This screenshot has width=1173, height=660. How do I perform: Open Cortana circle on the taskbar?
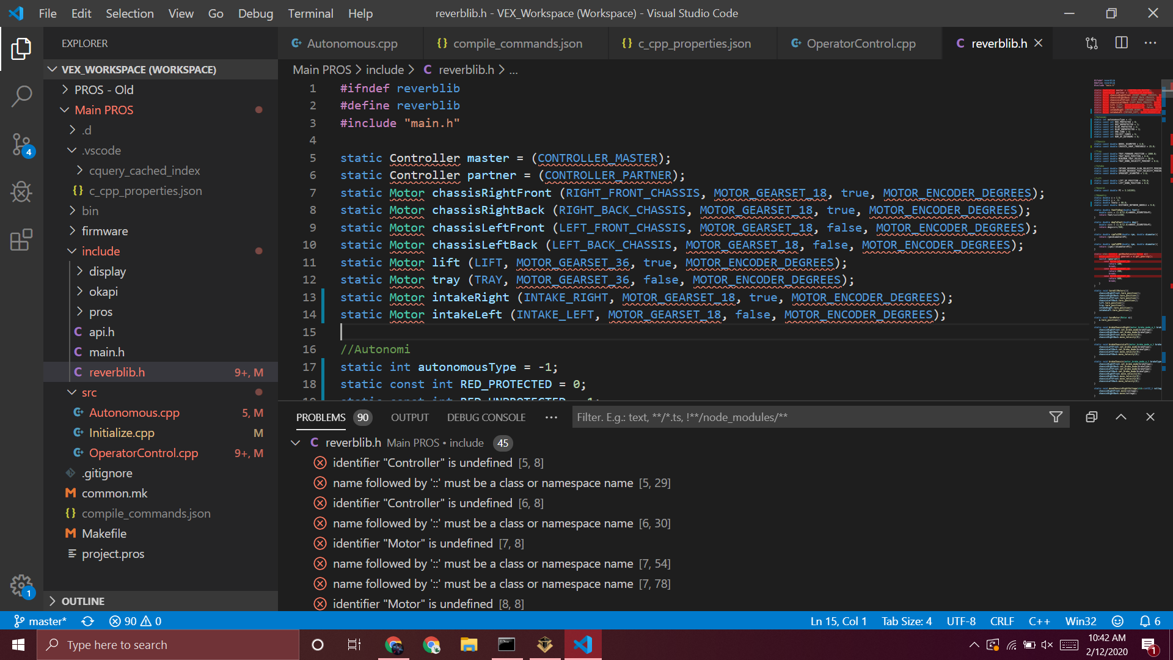(318, 645)
